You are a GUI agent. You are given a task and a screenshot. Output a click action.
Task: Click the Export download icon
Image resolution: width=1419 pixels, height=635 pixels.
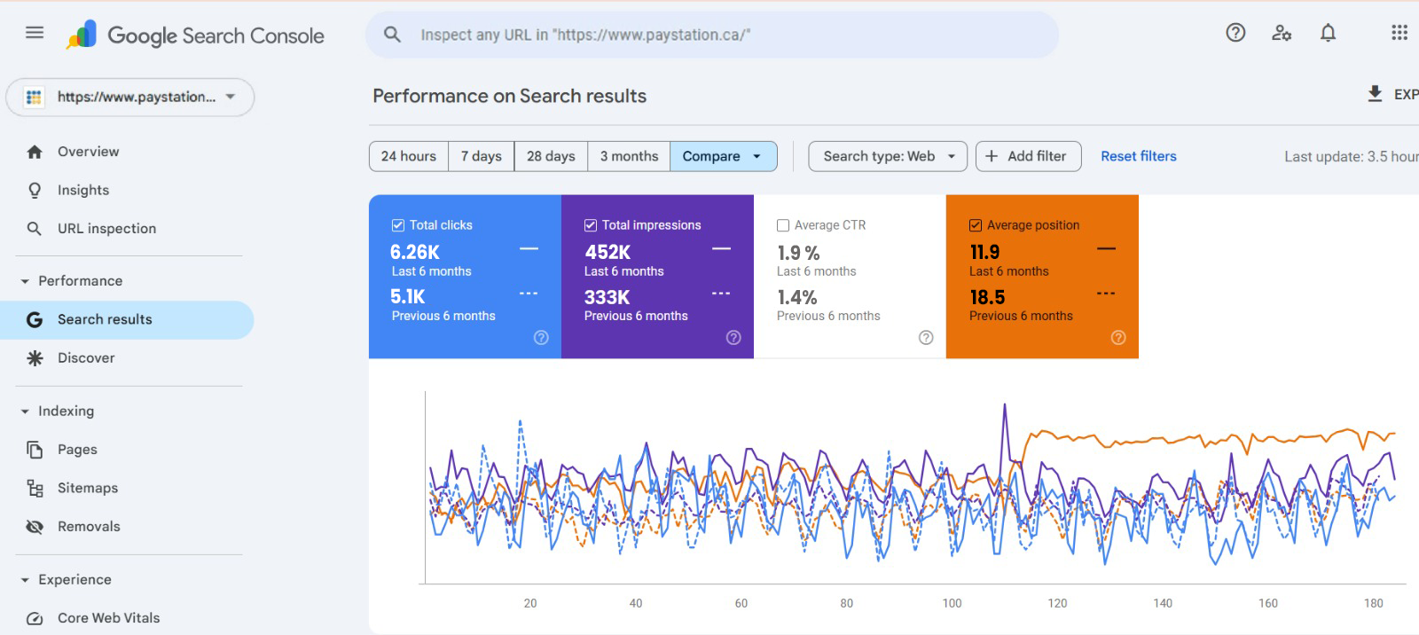tap(1375, 94)
